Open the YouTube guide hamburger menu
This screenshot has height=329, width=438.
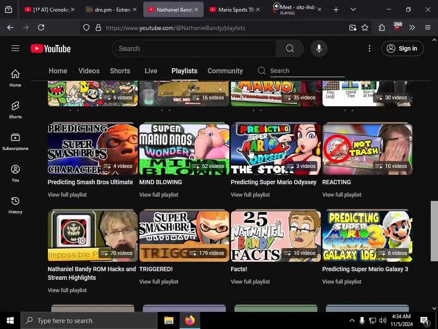click(x=15, y=48)
